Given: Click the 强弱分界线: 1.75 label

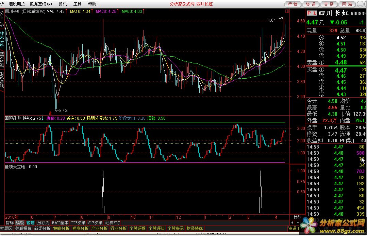Looking at the screenshot, I should [x=102, y=118].
